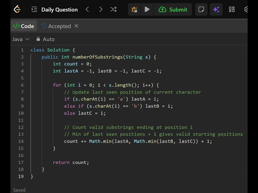258x193 pixels.
Task: Go to the next question arrow
Action: click(x=101, y=9)
